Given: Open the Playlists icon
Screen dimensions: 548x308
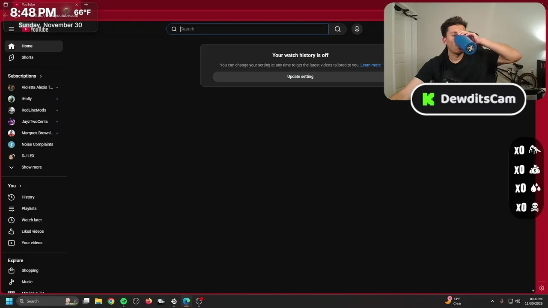Looking at the screenshot, I should click(x=12, y=209).
